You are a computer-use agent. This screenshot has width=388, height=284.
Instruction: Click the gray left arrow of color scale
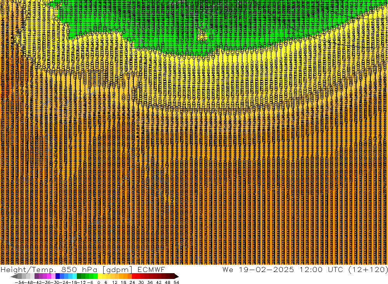(14, 276)
